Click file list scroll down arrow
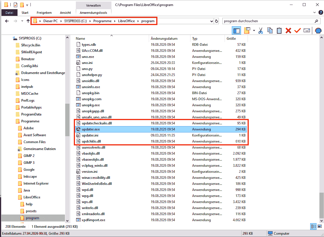Viewport: 324px width, 237px height. point(321,221)
